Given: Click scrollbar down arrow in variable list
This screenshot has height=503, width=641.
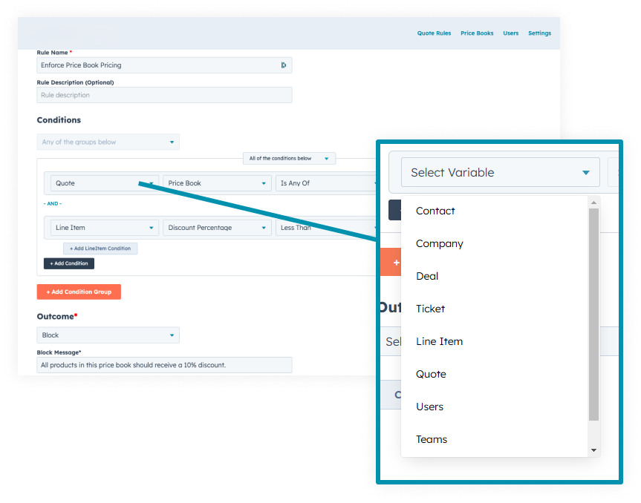Looking at the screenshot, I should click(x=593, y=450).
